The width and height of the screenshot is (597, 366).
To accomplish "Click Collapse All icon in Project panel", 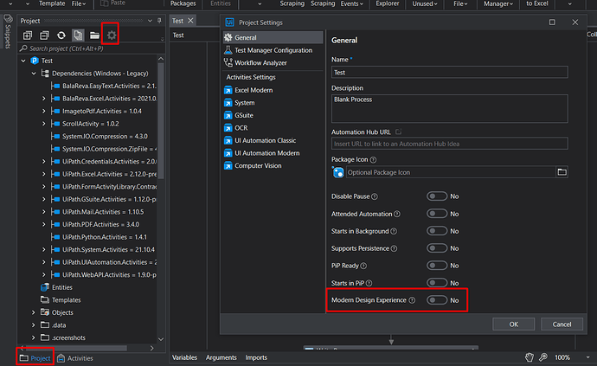I will [x=44, y=35].
